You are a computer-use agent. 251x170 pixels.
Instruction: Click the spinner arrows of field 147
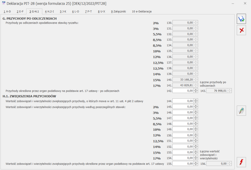(x=196, y=118)
